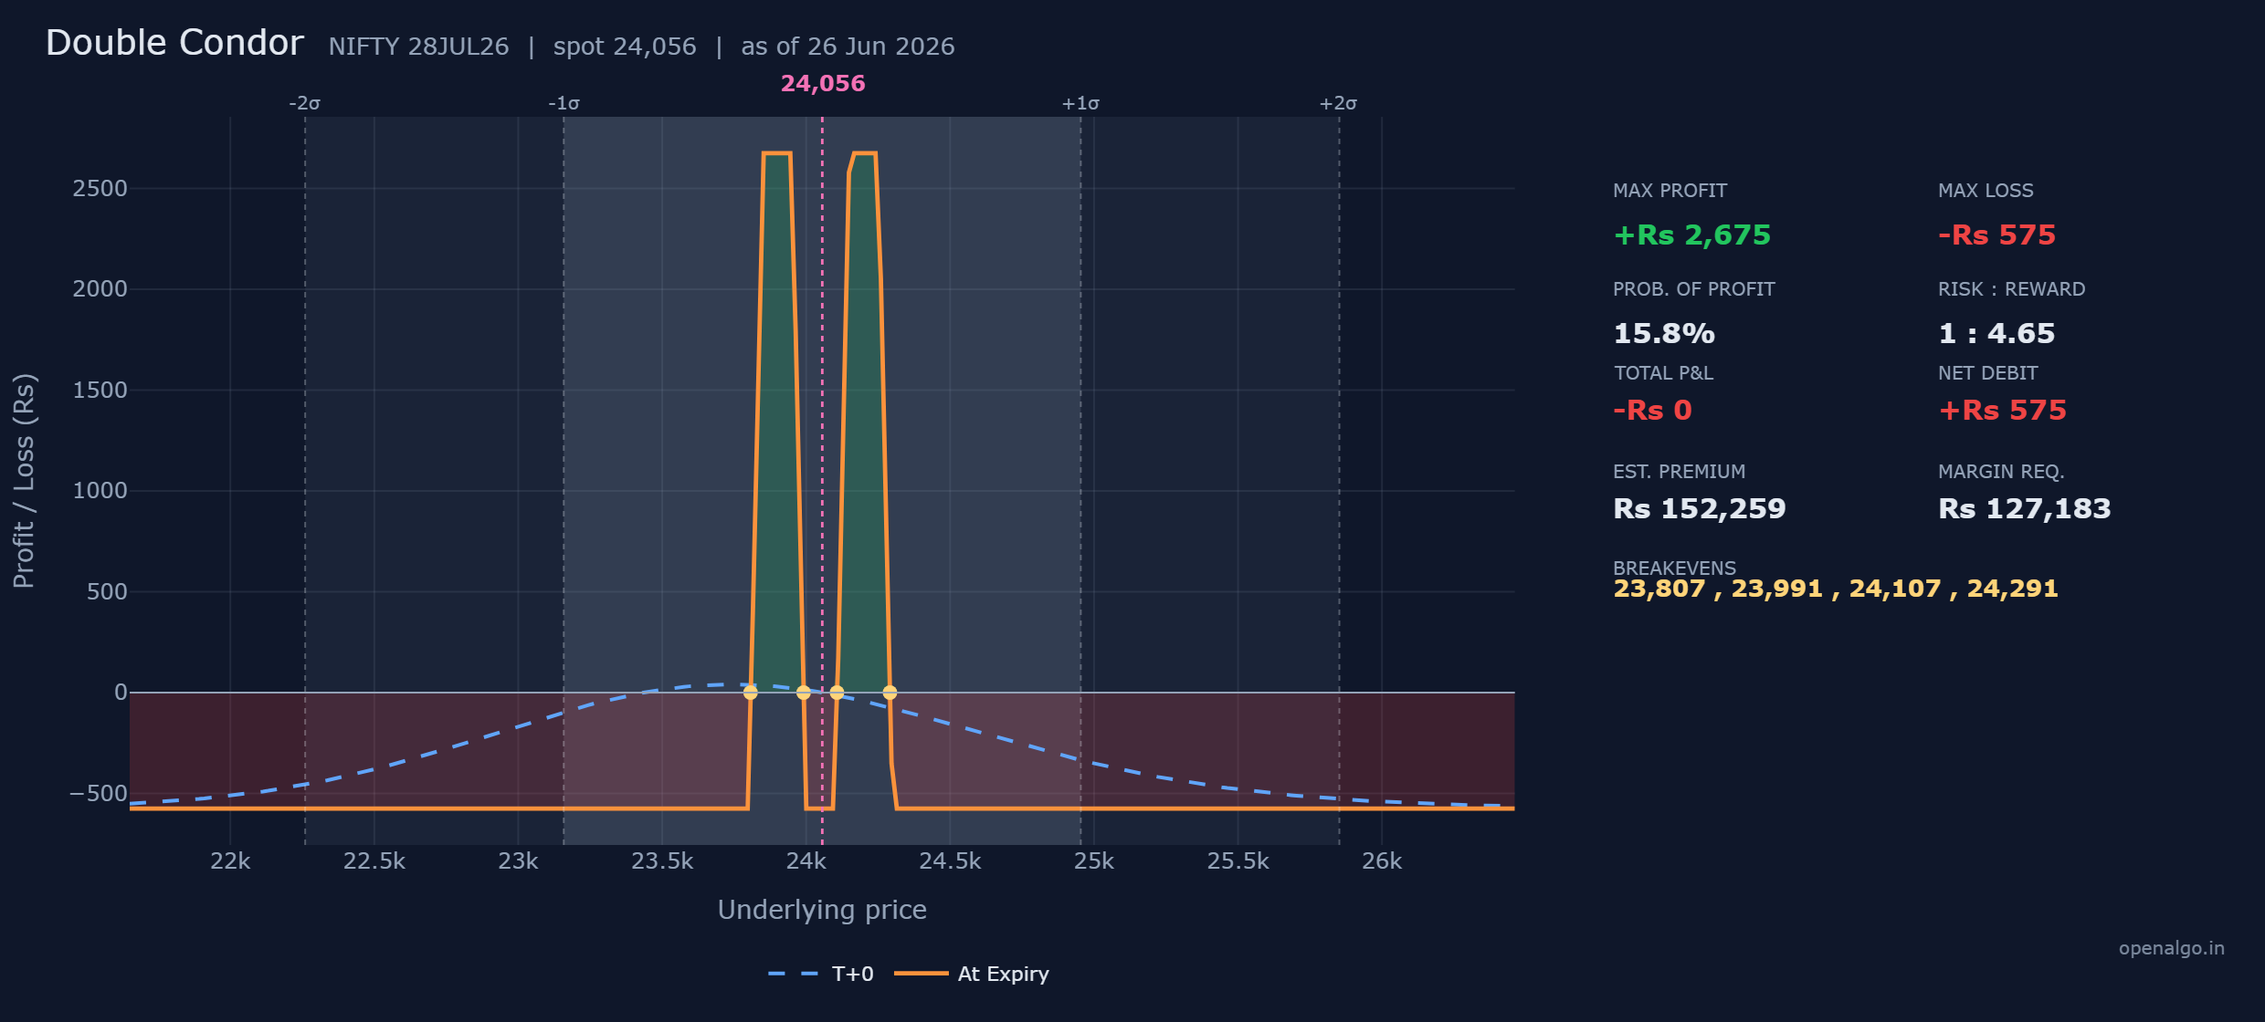Click the Net Debit value +Rs 575
The image size is (2265, 1022).
(x=2002, y=410)
